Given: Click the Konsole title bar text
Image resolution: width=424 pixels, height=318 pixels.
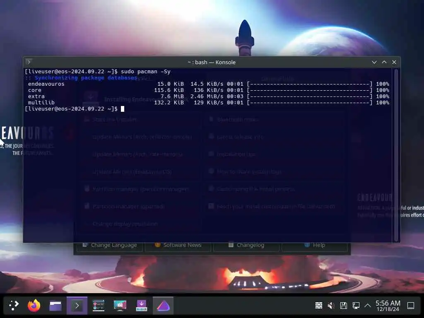Looking at the screenshot, I should (x=212, y=62).
